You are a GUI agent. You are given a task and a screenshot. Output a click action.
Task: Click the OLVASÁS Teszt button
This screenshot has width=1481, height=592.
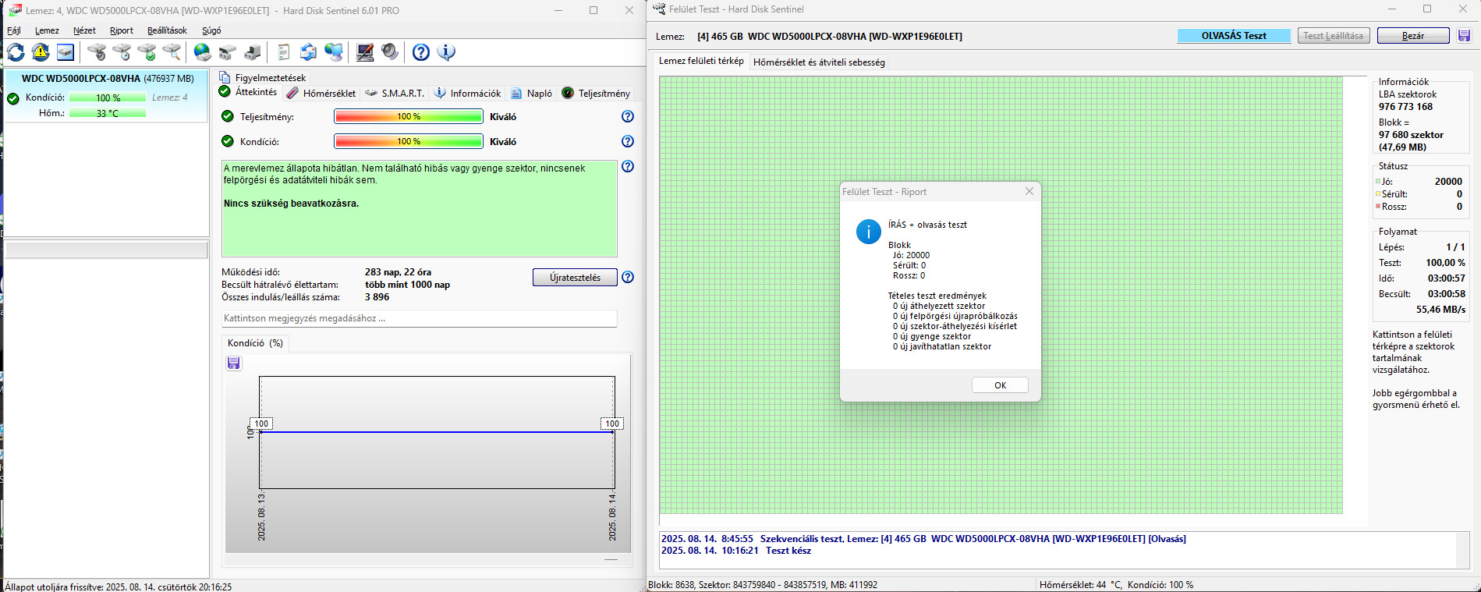pos(1234,36)
